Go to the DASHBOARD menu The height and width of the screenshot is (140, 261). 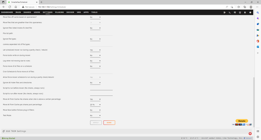(x=7, y=12)
